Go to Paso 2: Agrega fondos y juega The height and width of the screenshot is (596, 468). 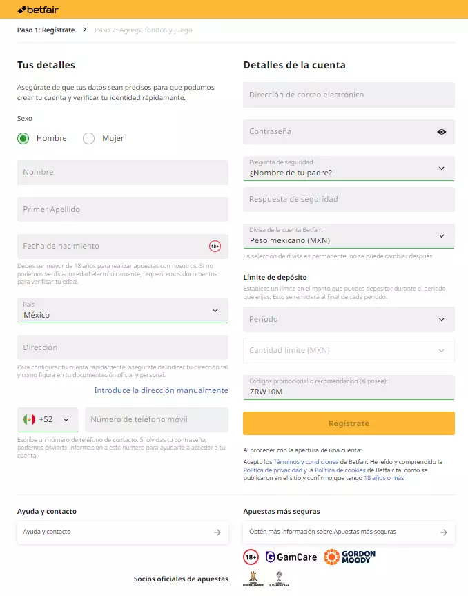(x=143, y=30)
